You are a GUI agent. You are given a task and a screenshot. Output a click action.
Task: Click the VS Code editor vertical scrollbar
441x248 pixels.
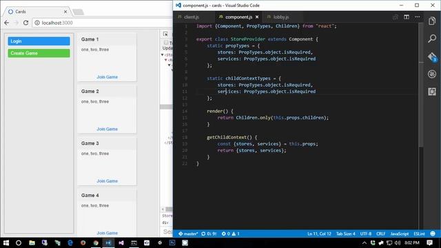[421, 84]
